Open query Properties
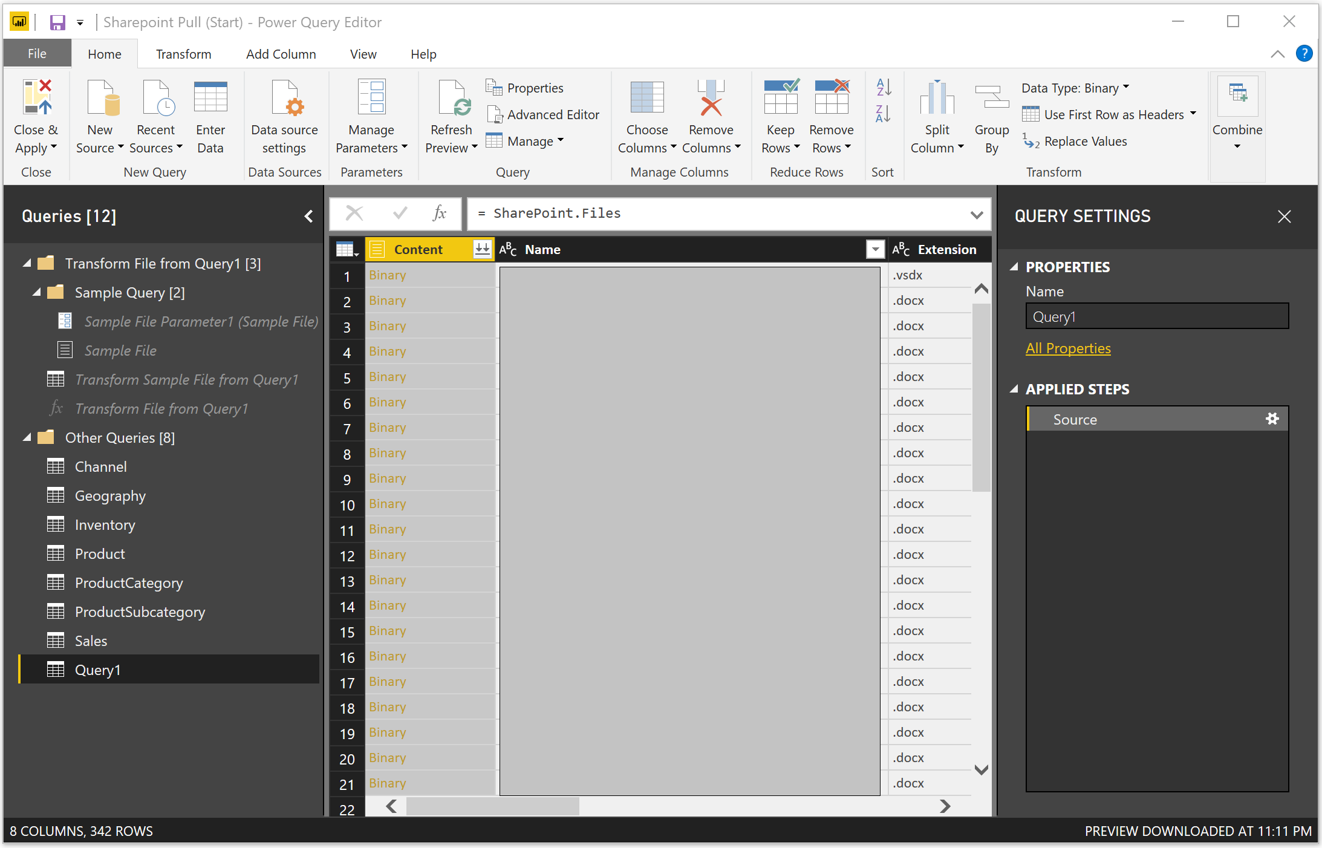 coord(525,88)
